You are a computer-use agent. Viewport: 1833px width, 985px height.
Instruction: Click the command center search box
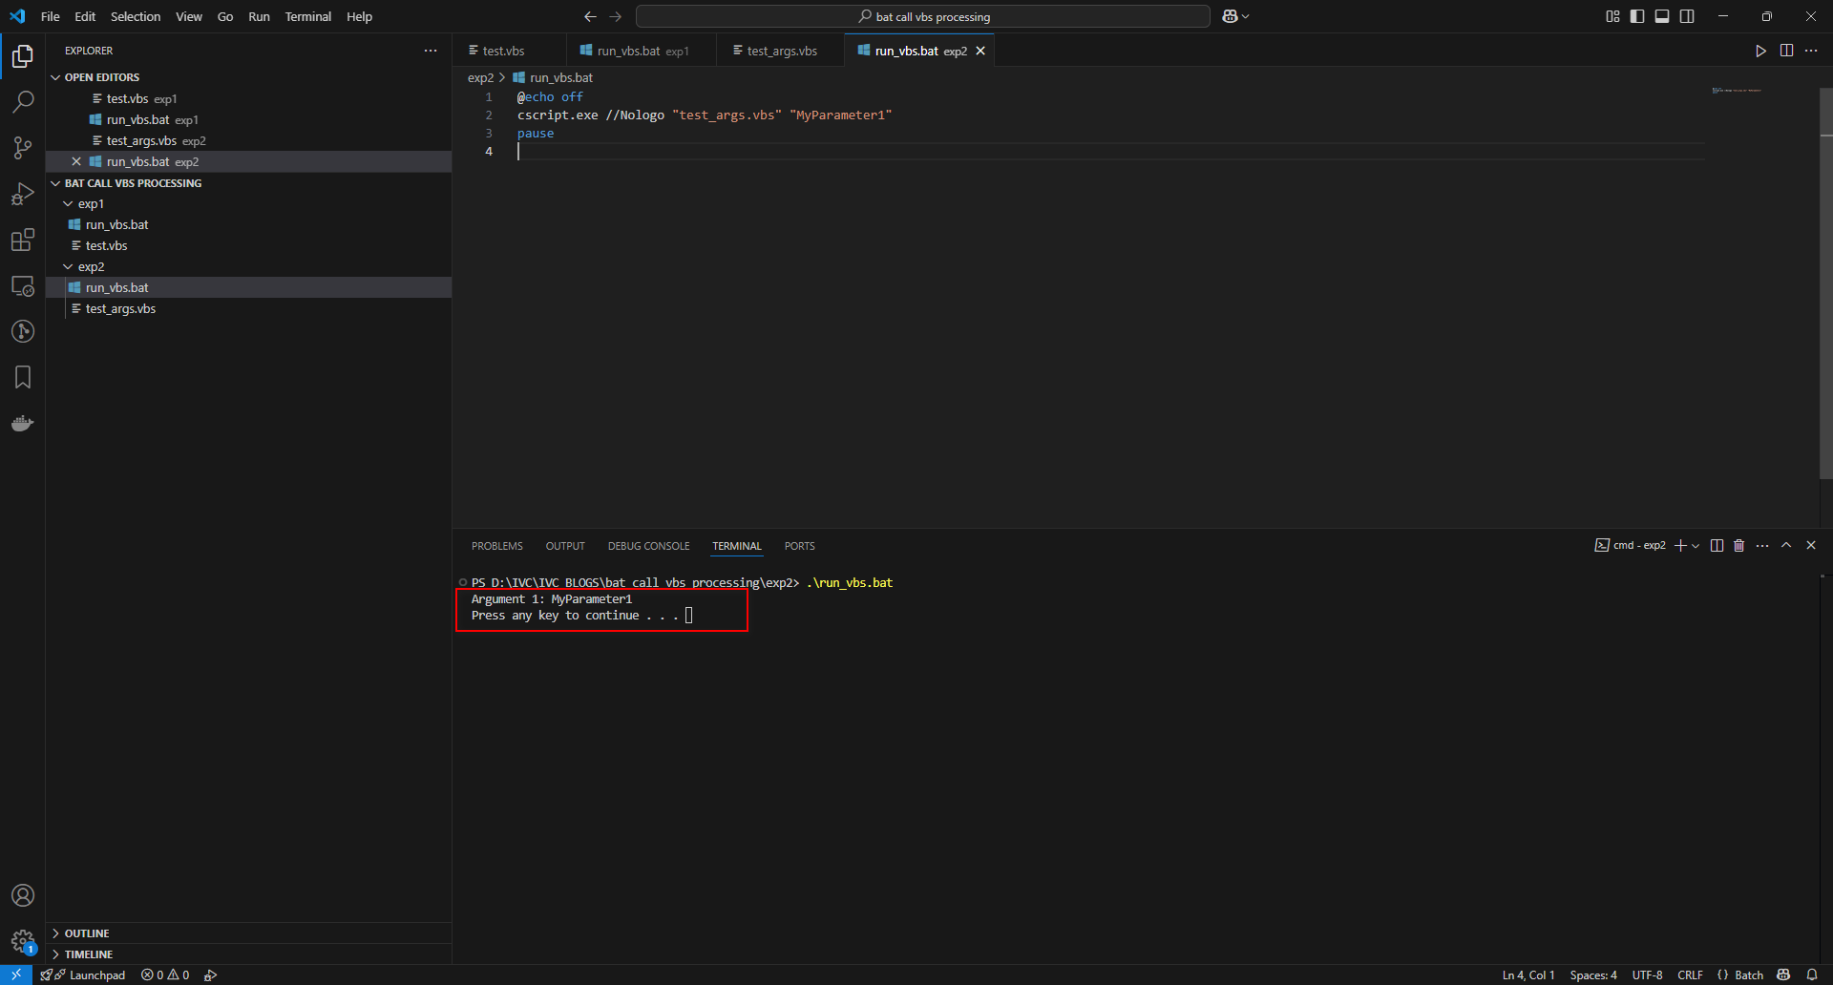[923, 16]
